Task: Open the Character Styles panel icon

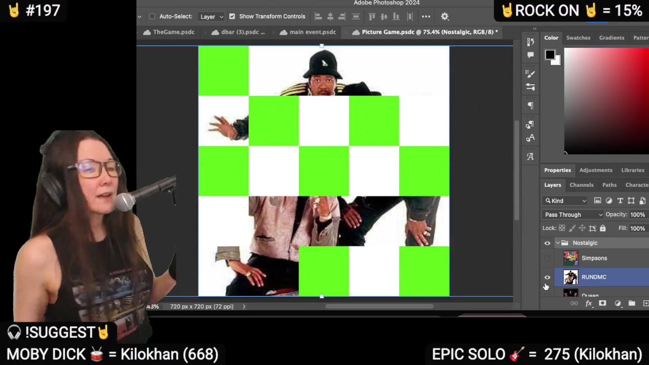Action: pyautogui.click(x=530, y=138)
